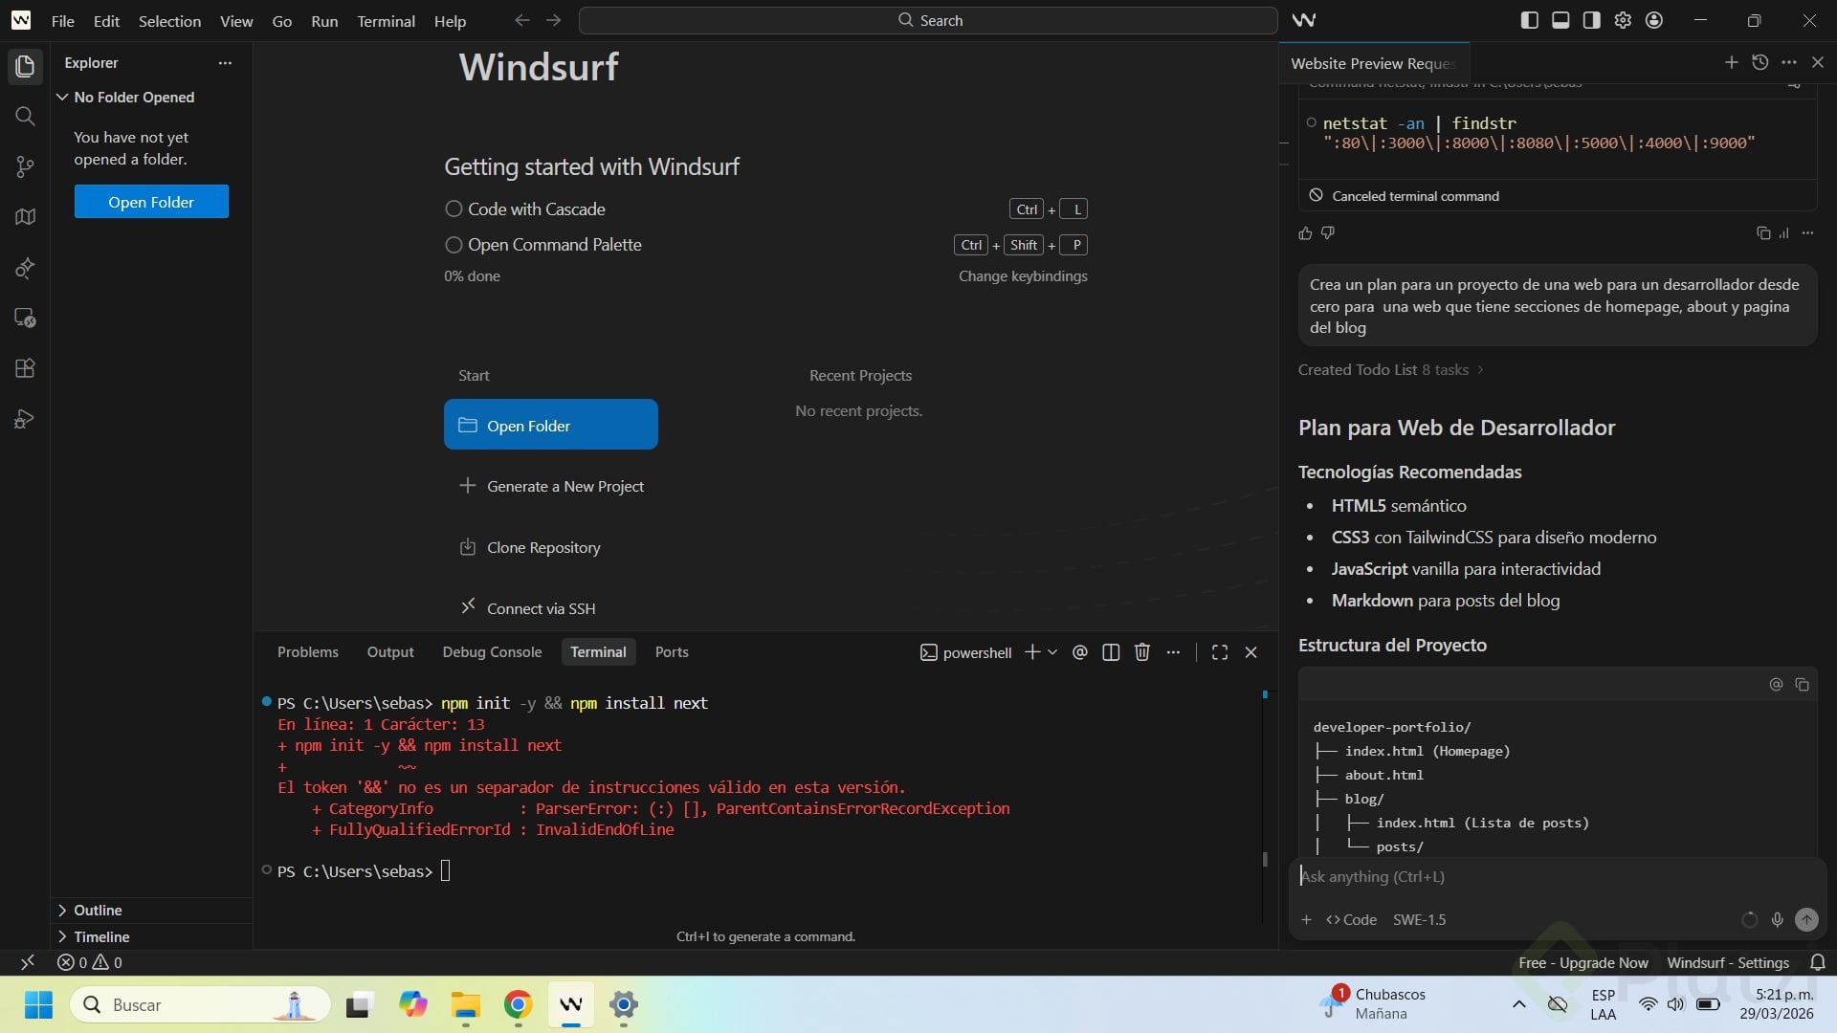Kill terminal with the trash icon
1837x1033 pixels.
1141,652
